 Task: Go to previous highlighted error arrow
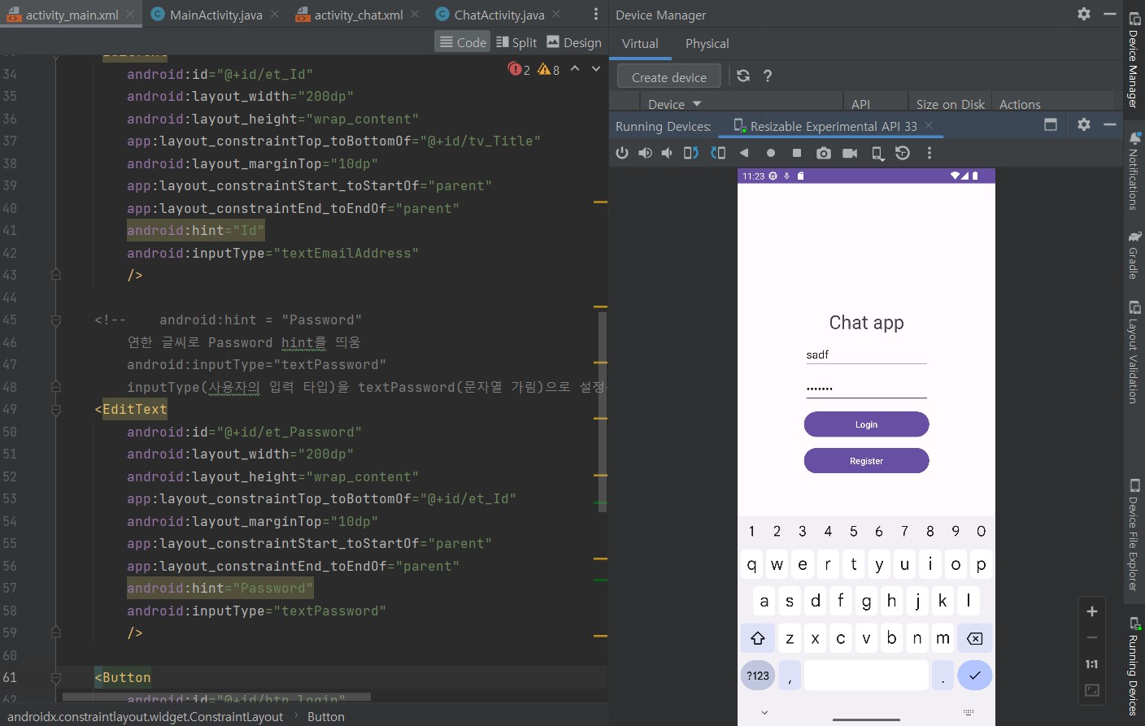[575, 69]
